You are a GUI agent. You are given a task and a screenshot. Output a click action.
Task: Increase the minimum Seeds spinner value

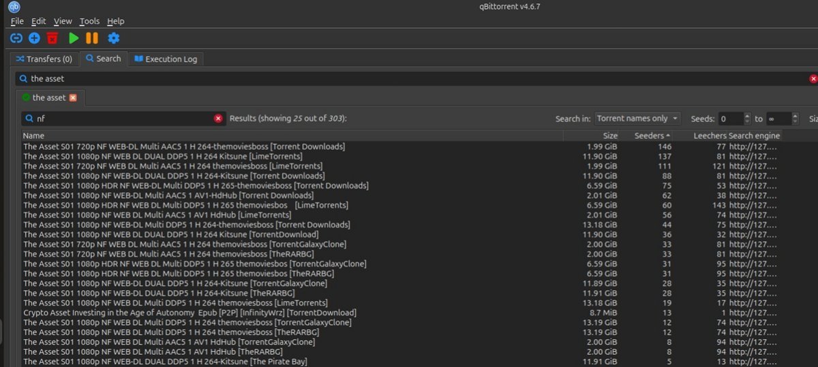click(x=747, y=115)
